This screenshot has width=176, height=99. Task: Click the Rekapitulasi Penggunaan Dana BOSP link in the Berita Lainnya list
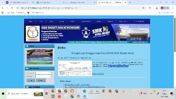(x=85, y=87)
